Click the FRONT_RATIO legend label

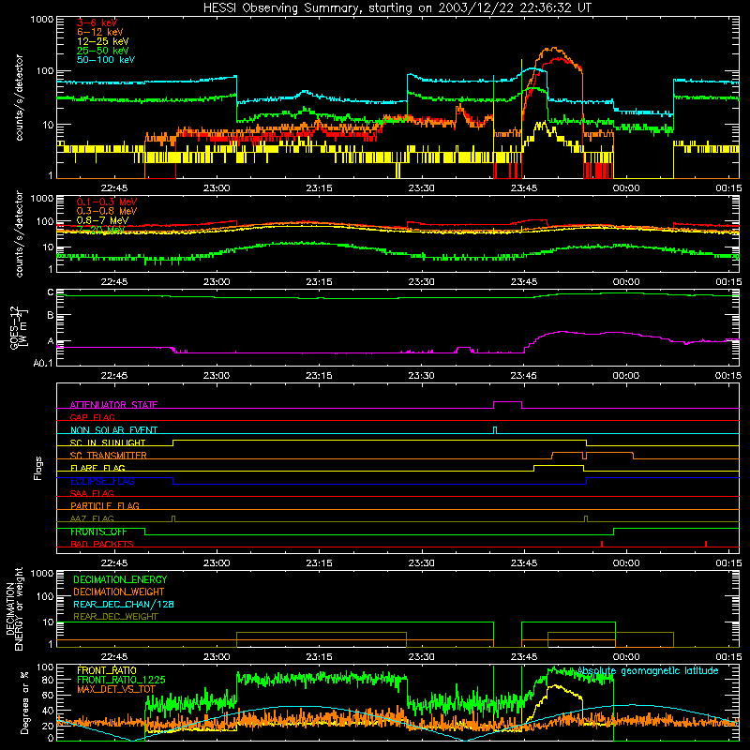(107, 670)
